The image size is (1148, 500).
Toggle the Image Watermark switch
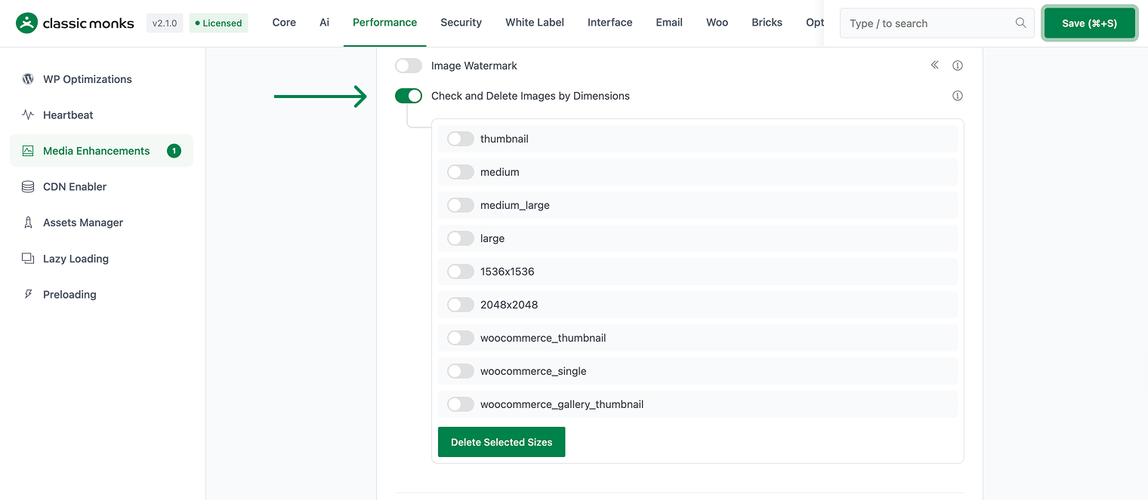pyautogui.click(x=409, y=66)
